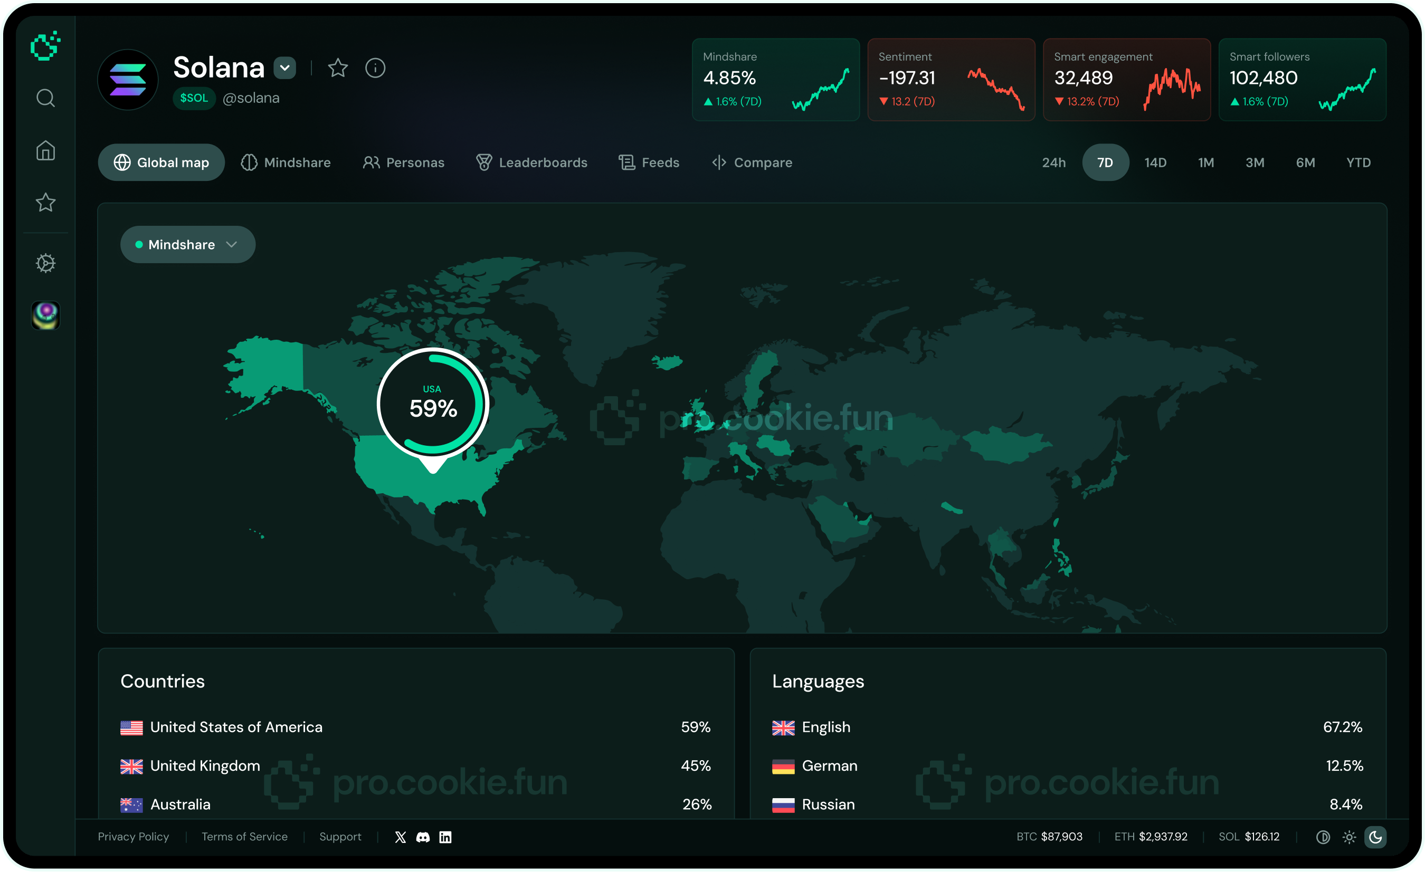Switch to the Feeds tab
The height and width of the screenshot is (872, 1425).
pos(649,162)
